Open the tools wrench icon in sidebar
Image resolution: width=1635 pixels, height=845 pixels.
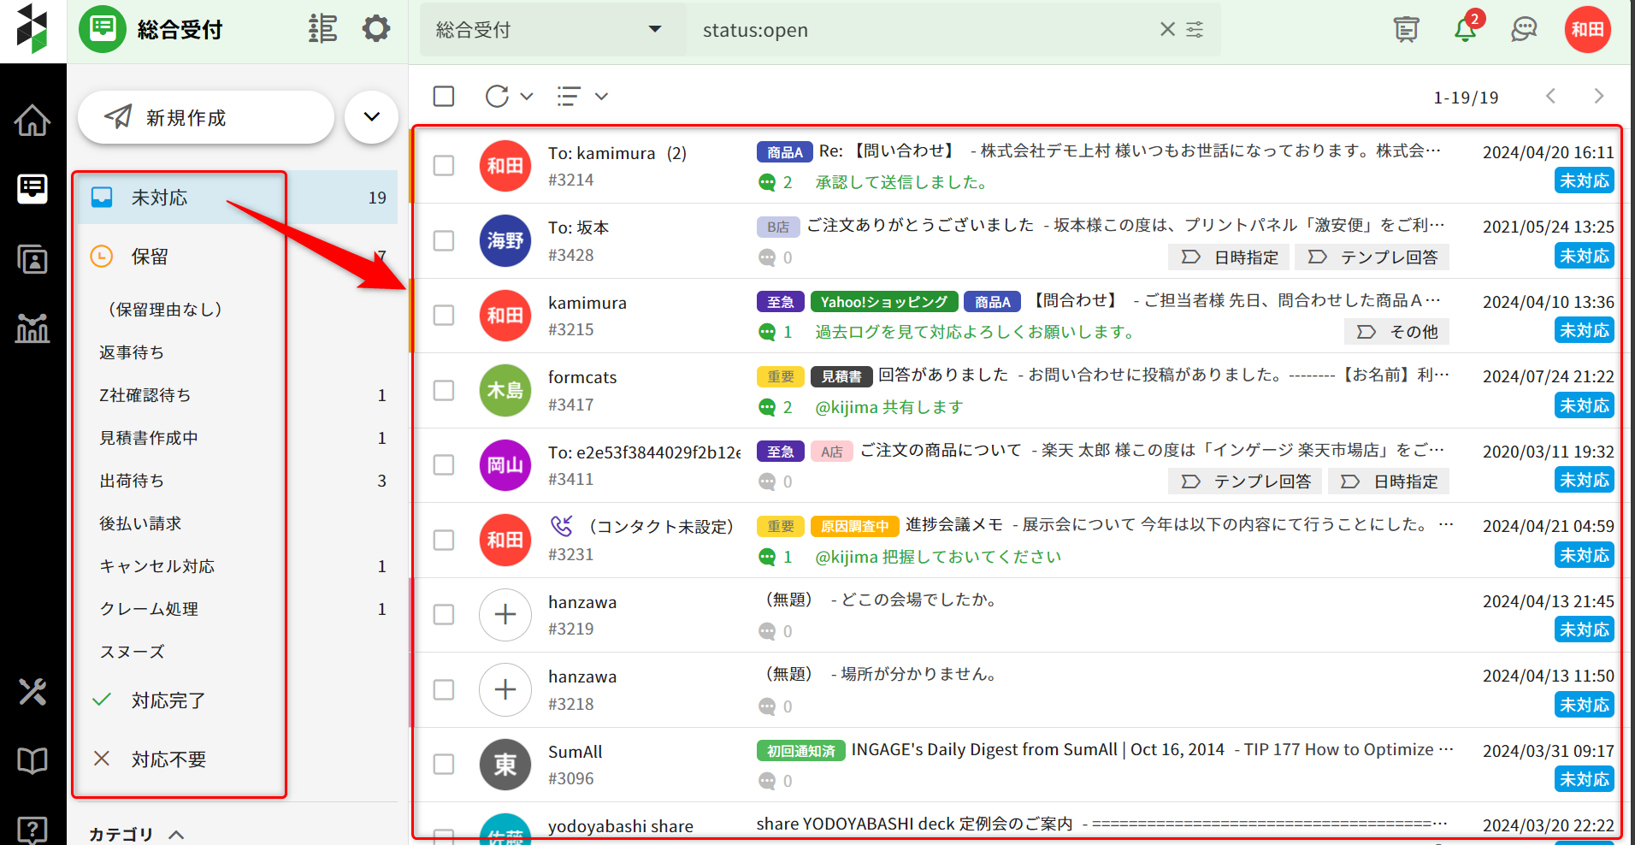[x=32, y=691]
